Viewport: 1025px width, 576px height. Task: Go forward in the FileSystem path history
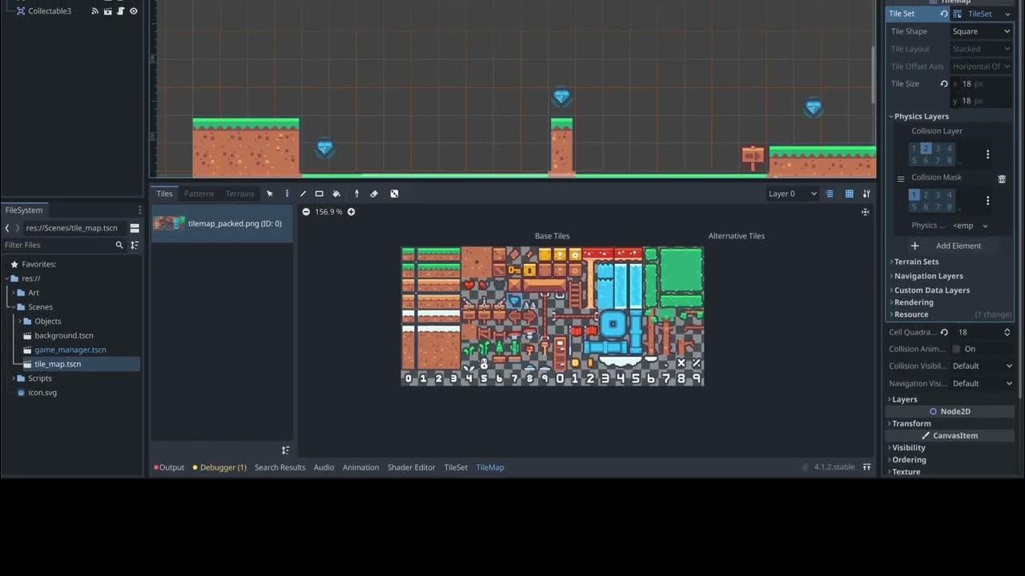pos(19,228)
